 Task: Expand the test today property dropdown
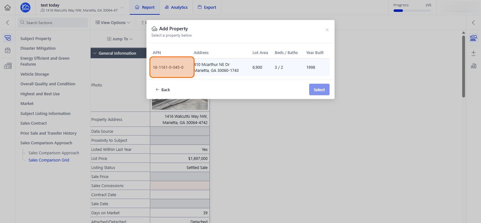click(x=122, y=7)
